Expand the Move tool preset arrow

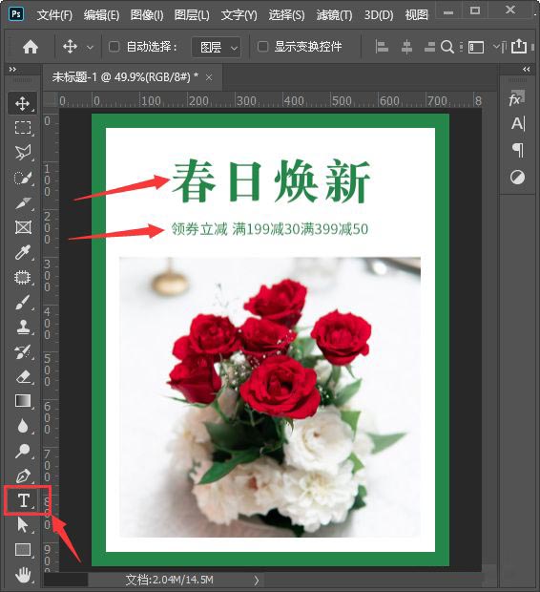tap(90, 48)
